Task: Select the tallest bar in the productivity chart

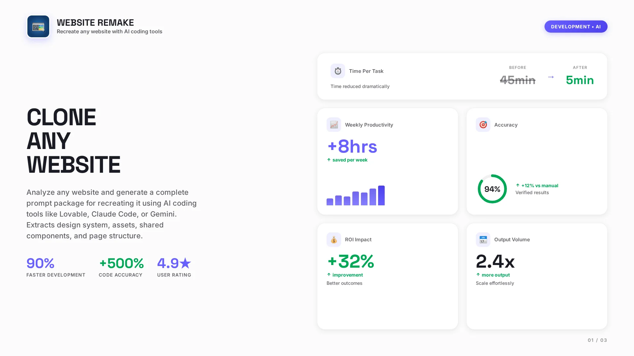Action: pyautogui.click(x=382, y=195)
